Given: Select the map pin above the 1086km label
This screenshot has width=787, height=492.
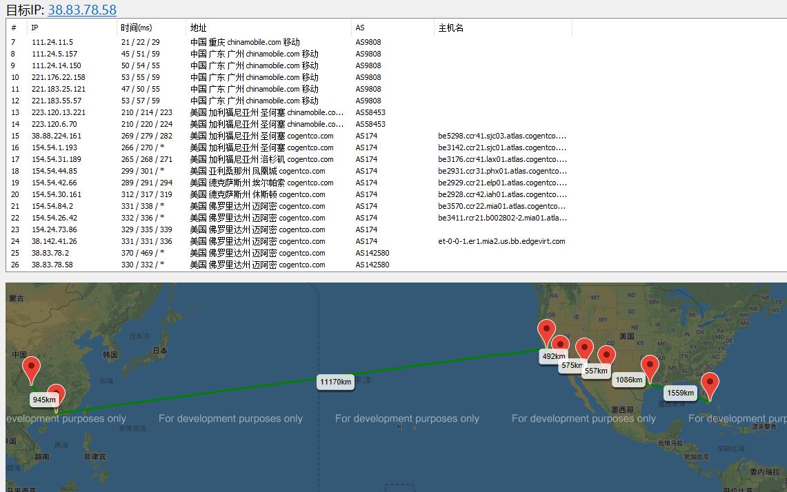Looking at the screenshot, I should click(606, 356).
